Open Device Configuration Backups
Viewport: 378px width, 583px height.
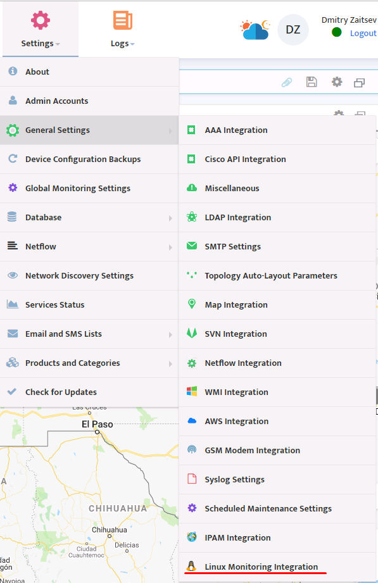point(89,159)
